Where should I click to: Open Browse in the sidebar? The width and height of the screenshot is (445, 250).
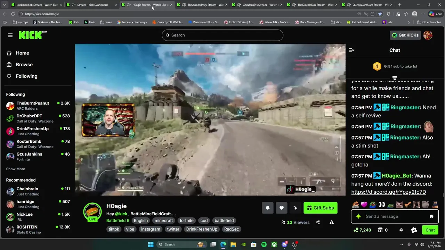(x=24, y=65)
